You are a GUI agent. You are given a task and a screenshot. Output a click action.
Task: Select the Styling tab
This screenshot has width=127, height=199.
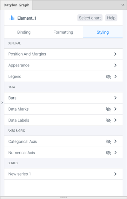pyautogui.click(x=103, y=32)
